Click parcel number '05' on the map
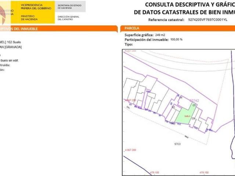The image size is (235, 176). 194,105
